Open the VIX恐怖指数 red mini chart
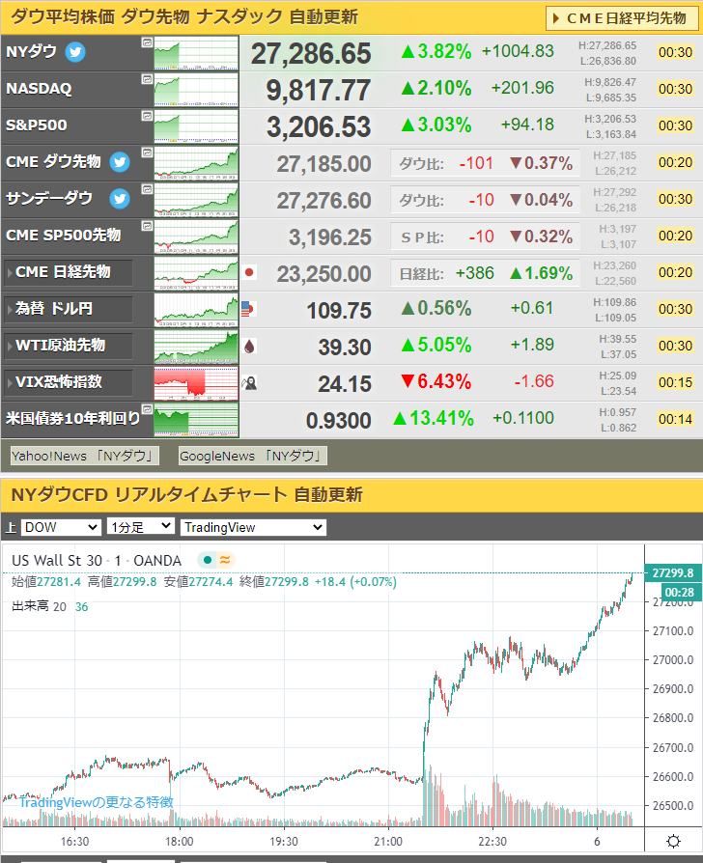703x863 pixels. pyautogui.click(x=196, y=383)
